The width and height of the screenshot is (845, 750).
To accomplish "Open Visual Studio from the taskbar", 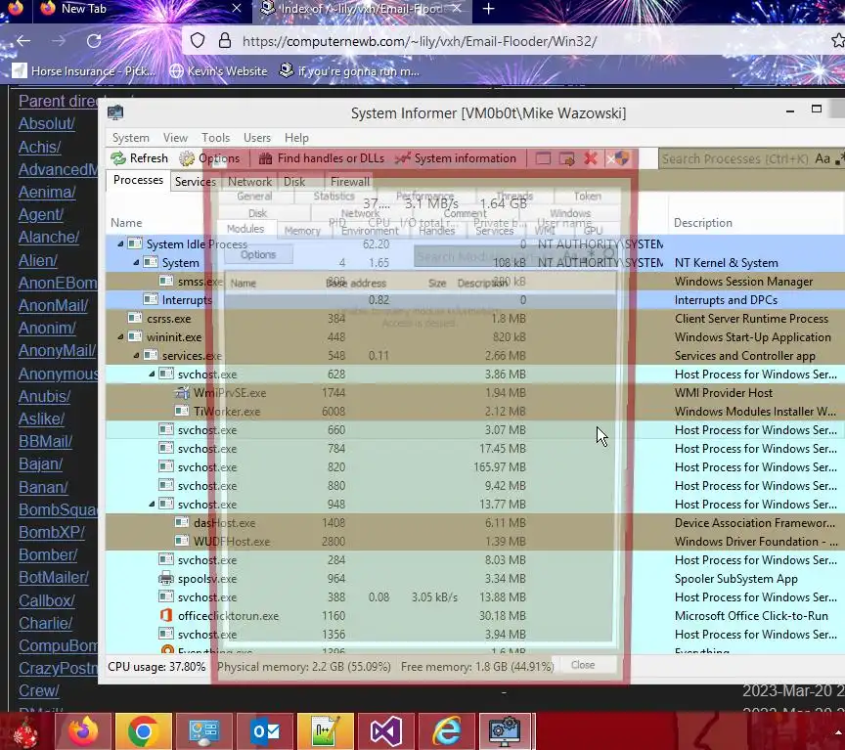I will [385, 731].
